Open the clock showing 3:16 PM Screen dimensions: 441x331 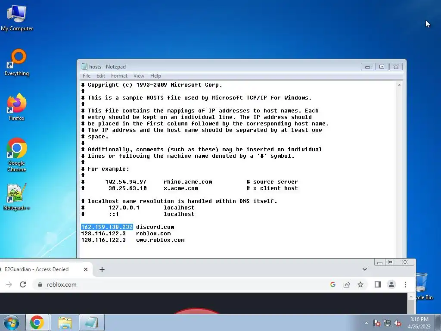(x=419, y=323)
